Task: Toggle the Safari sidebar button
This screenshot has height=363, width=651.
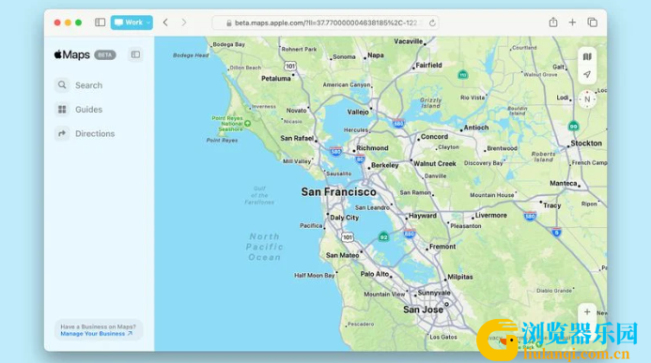Action: [x=101, y=23]
